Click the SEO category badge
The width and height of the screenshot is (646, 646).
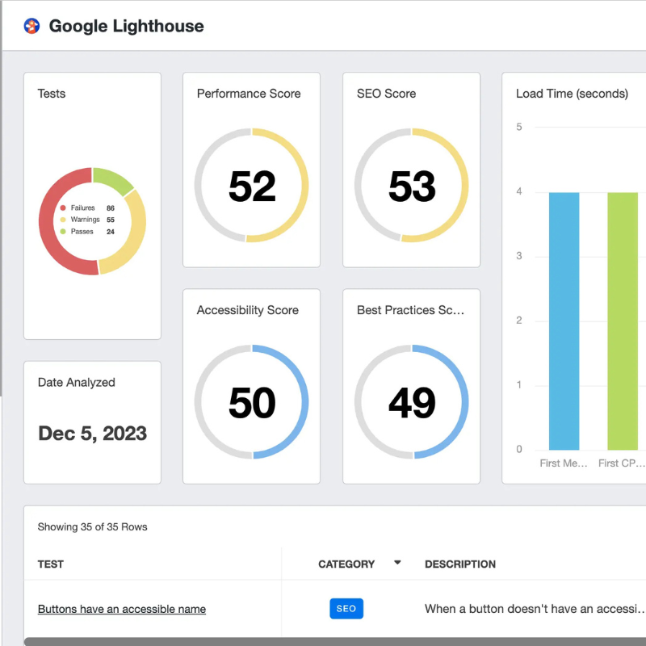tap(346, 609)
